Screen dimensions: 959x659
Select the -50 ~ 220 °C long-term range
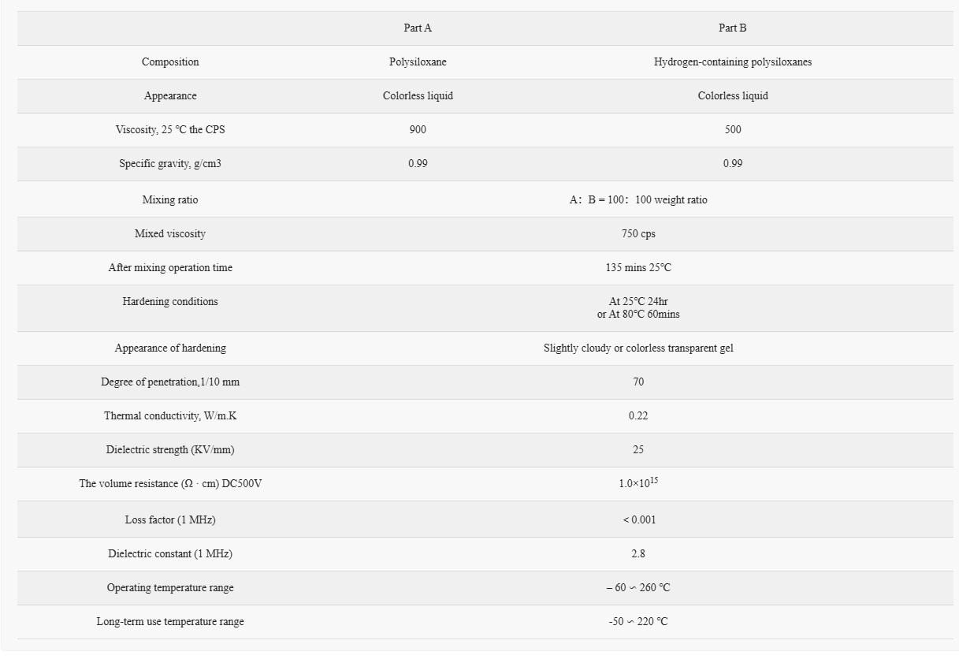[638, 621]
